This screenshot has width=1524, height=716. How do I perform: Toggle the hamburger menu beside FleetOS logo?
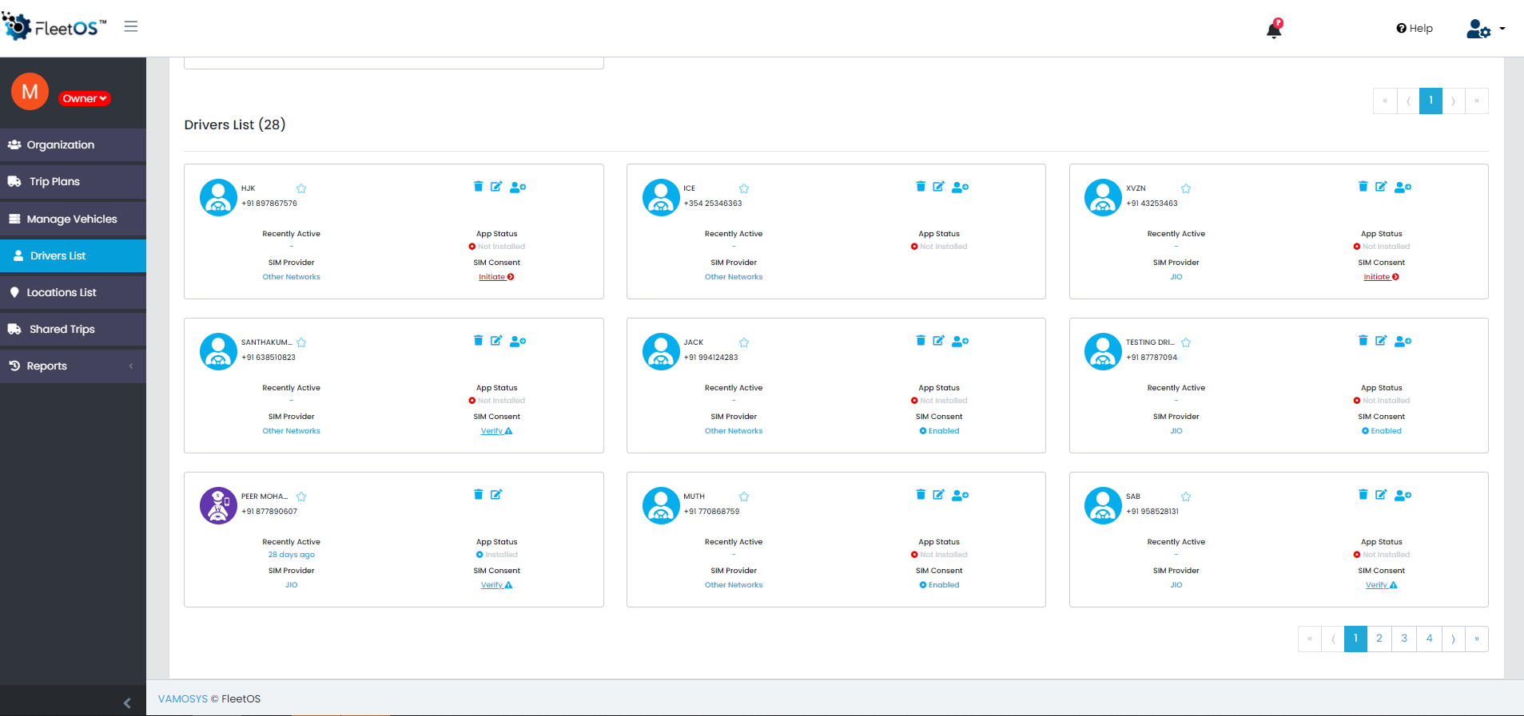pyautogui.click(x=131, y=26)
